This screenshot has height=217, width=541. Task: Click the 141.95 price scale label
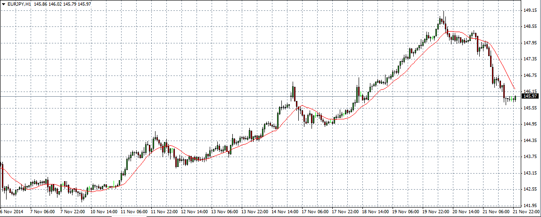[529, 206]
